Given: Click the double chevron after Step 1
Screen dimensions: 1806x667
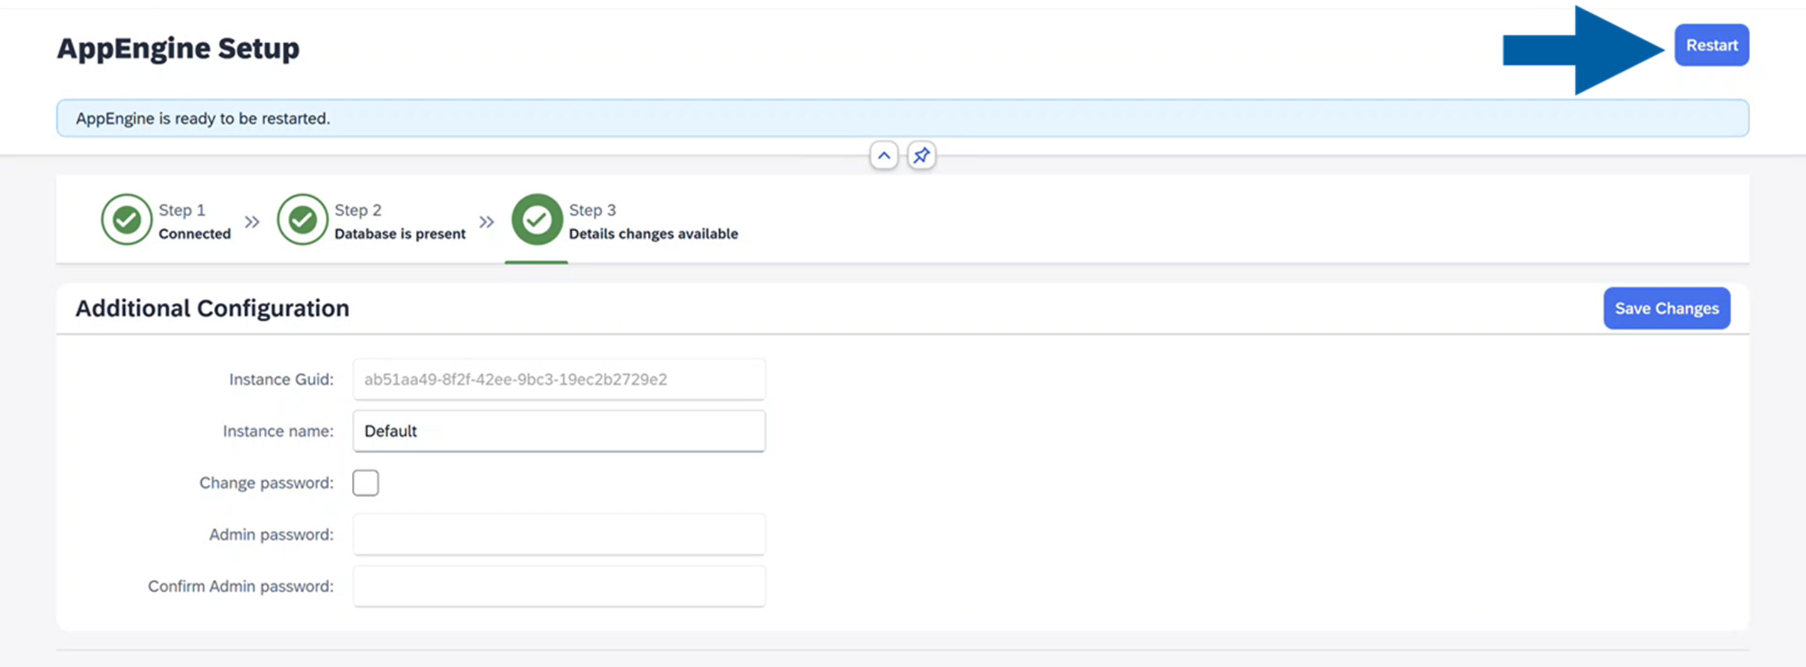Looking at the screenshot, I should [252, 222].
